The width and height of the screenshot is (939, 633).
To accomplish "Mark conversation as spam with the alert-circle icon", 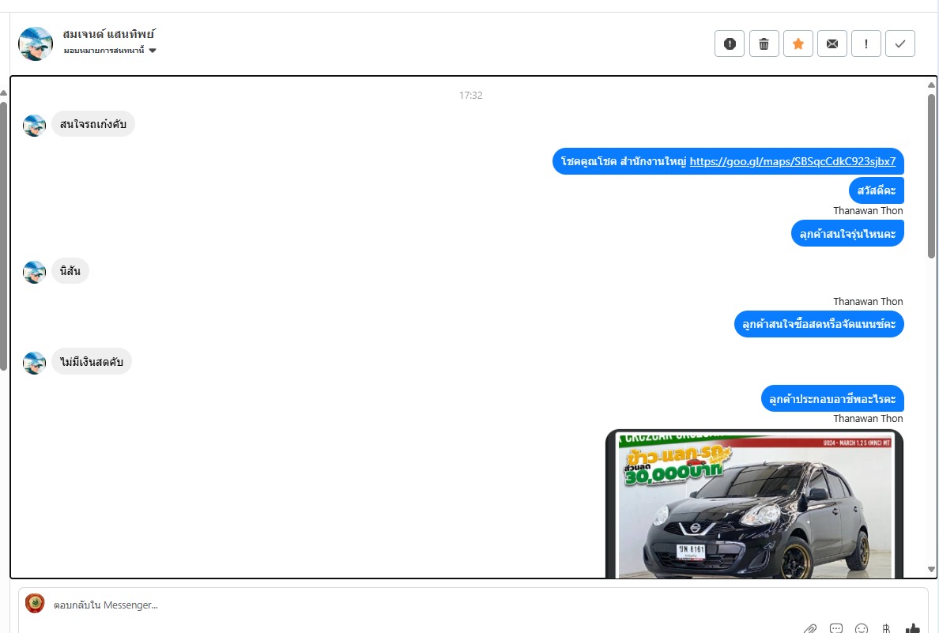I will (x=730, y=43).
